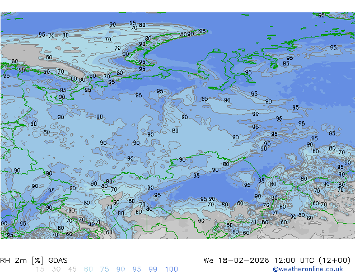Click legend value 45

tap(72, 270)
